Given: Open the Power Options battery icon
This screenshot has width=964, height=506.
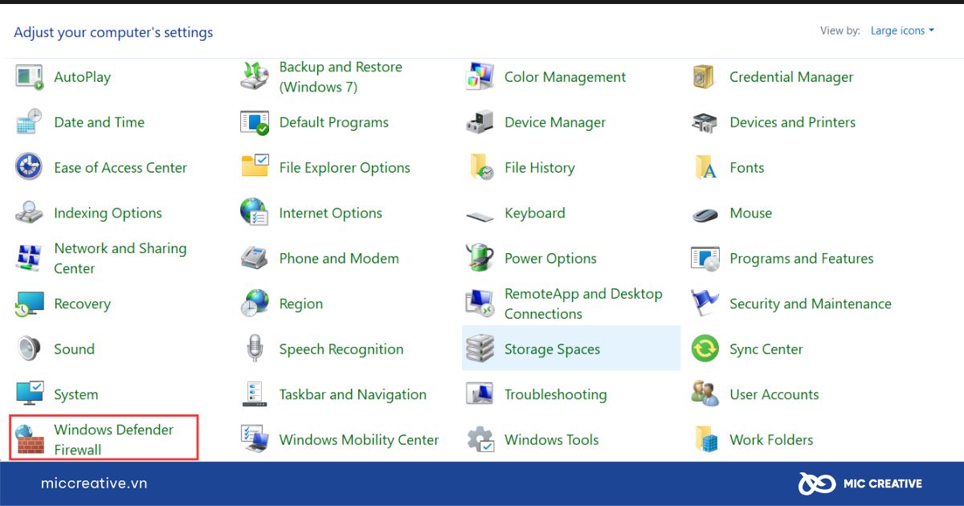Looking at the screenshot, I should click(x=480, y=258).
